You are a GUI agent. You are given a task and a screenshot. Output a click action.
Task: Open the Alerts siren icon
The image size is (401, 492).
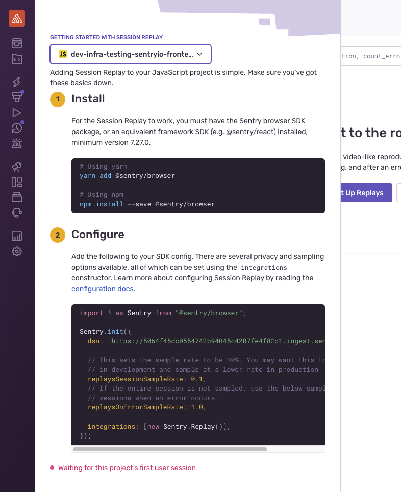[17, 143]
